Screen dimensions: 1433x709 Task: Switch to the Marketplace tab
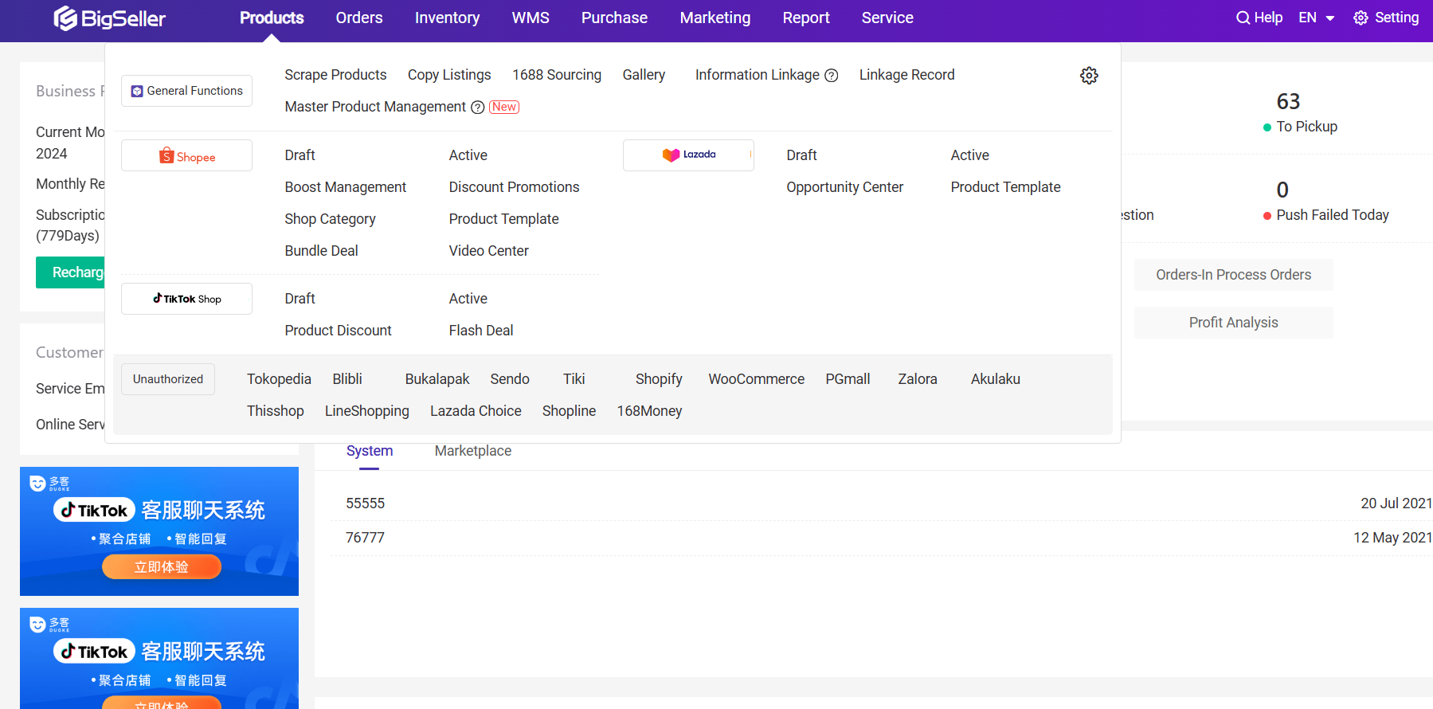[x=473, y=451]
